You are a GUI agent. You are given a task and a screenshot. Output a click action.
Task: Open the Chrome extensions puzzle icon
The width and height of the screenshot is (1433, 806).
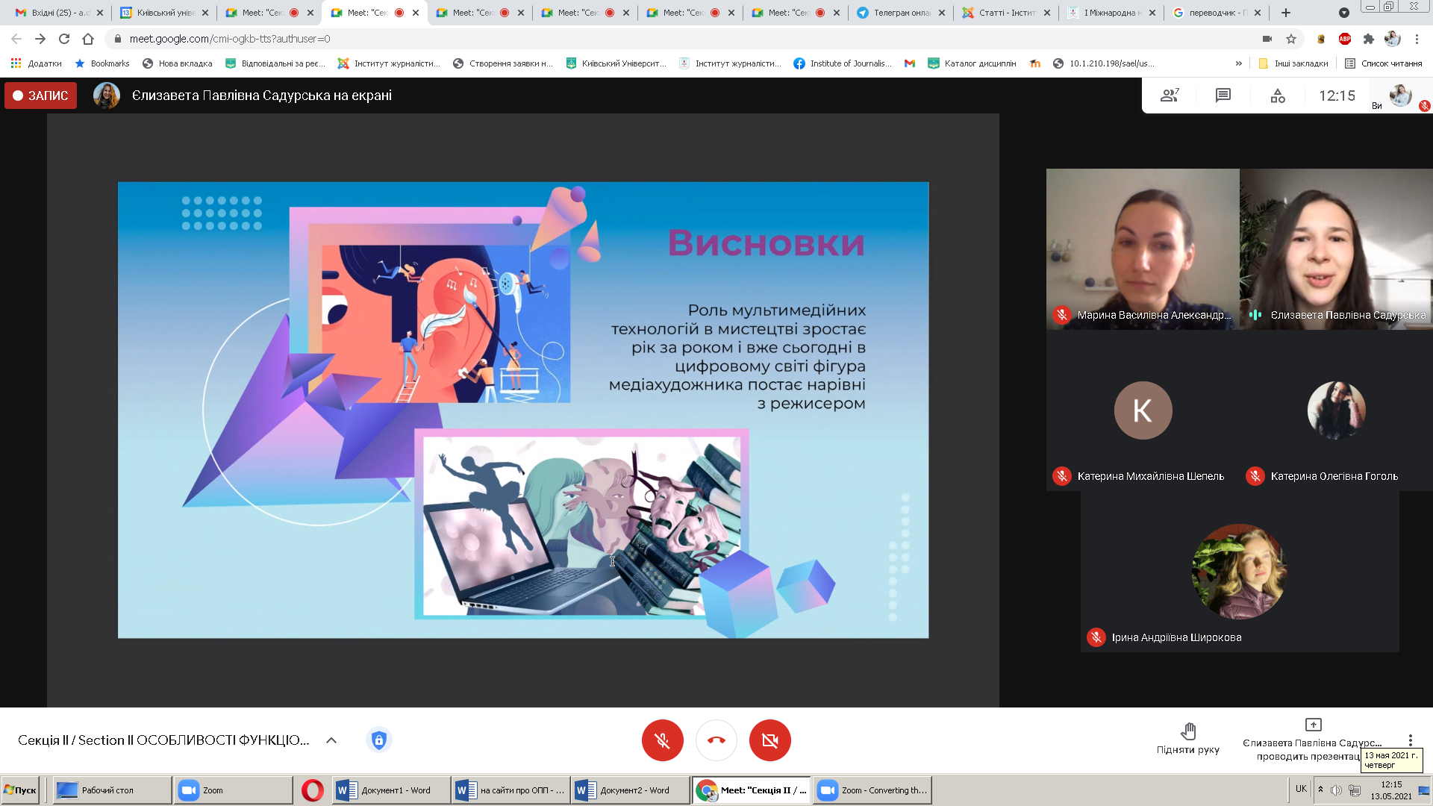[x=1368, y=39]
